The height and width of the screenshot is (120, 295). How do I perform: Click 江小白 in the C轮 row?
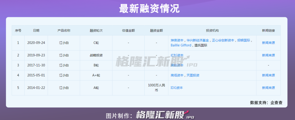(x=64, y=43)
